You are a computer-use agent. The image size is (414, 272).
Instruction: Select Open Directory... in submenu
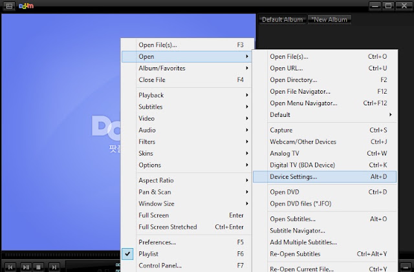pos(325,79)
